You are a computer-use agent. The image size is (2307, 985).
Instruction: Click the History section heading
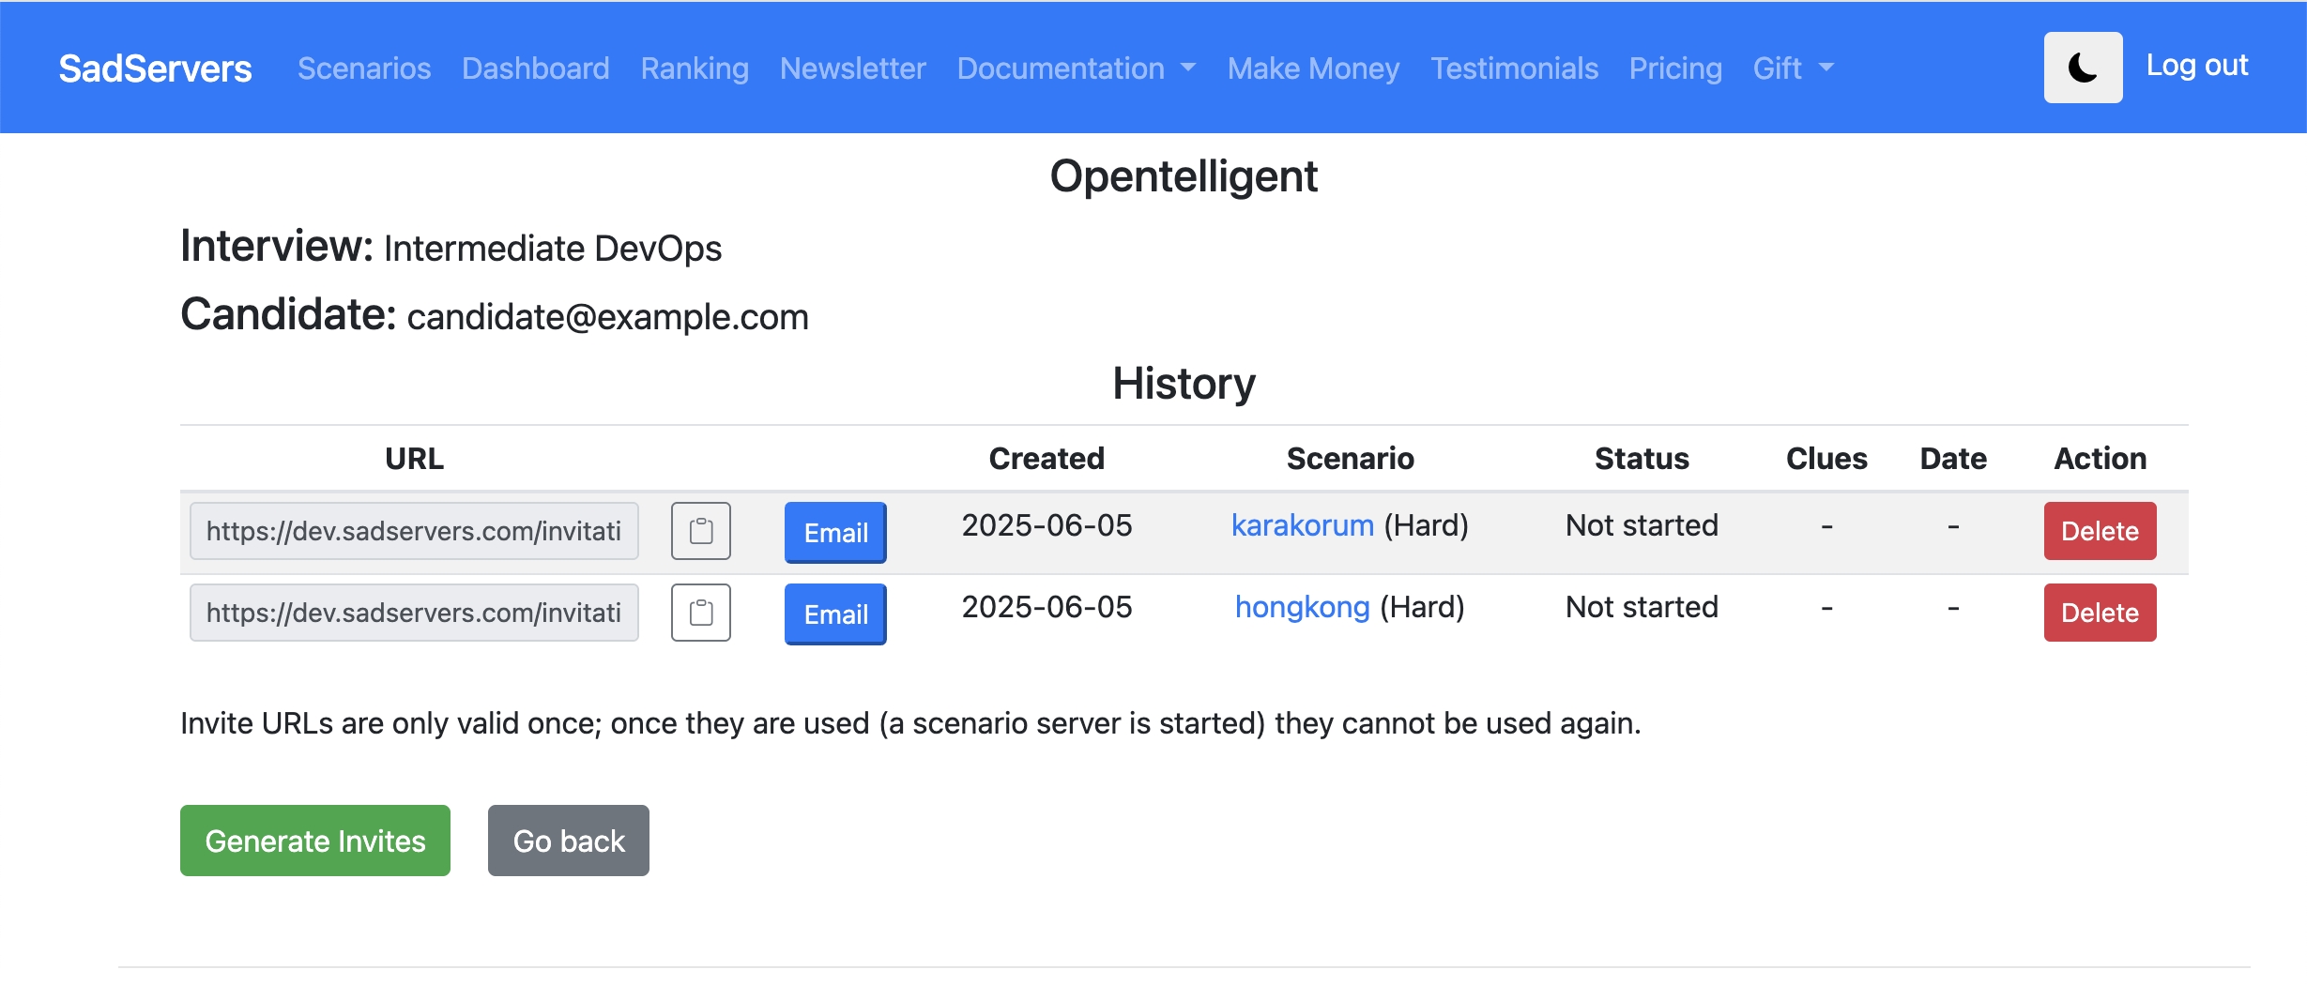click(1184, 384)
